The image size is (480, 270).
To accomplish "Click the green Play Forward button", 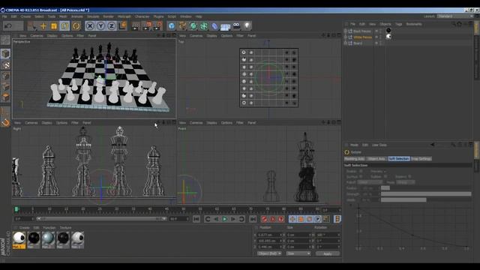I will [x=224, y=219].
